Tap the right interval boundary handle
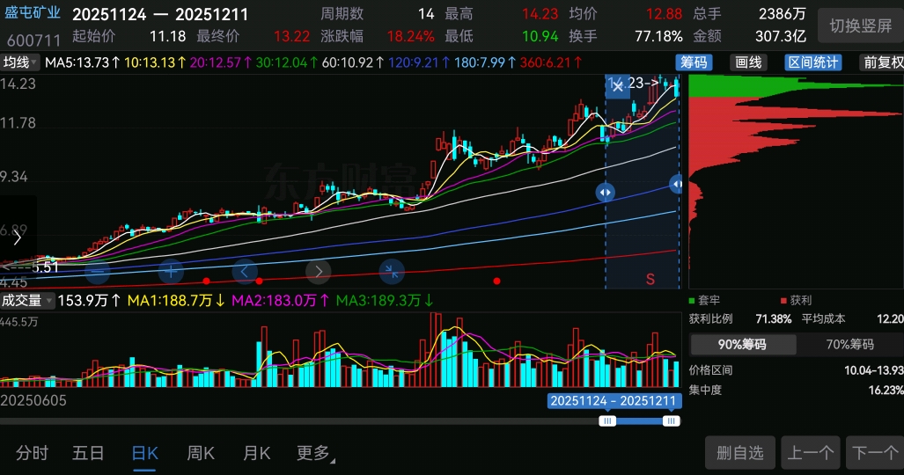This screenshot has height=475, width=904. tap(677, 184)
